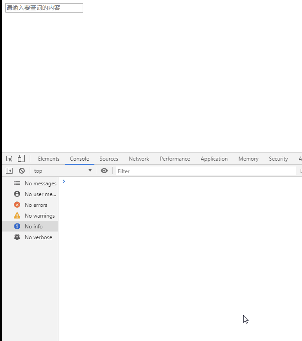This screenshot has height=341, width=302.
Task: Create live expression via eye icon
Action: 104,170
